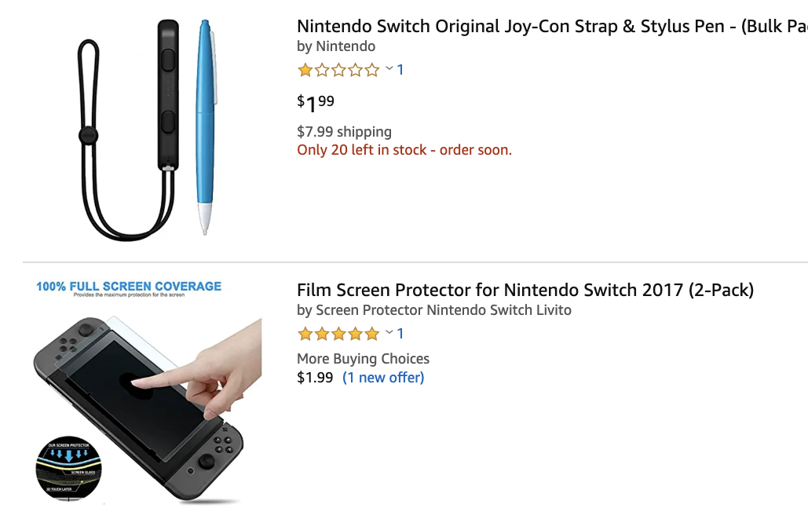Open the Joy-Con Strap & Stylus Pen title
The height and width of the screenshot is (523, 808).
click(x=551, y=26)
